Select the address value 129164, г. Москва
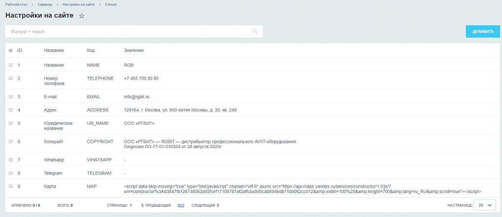 click(x=180, y=110)
